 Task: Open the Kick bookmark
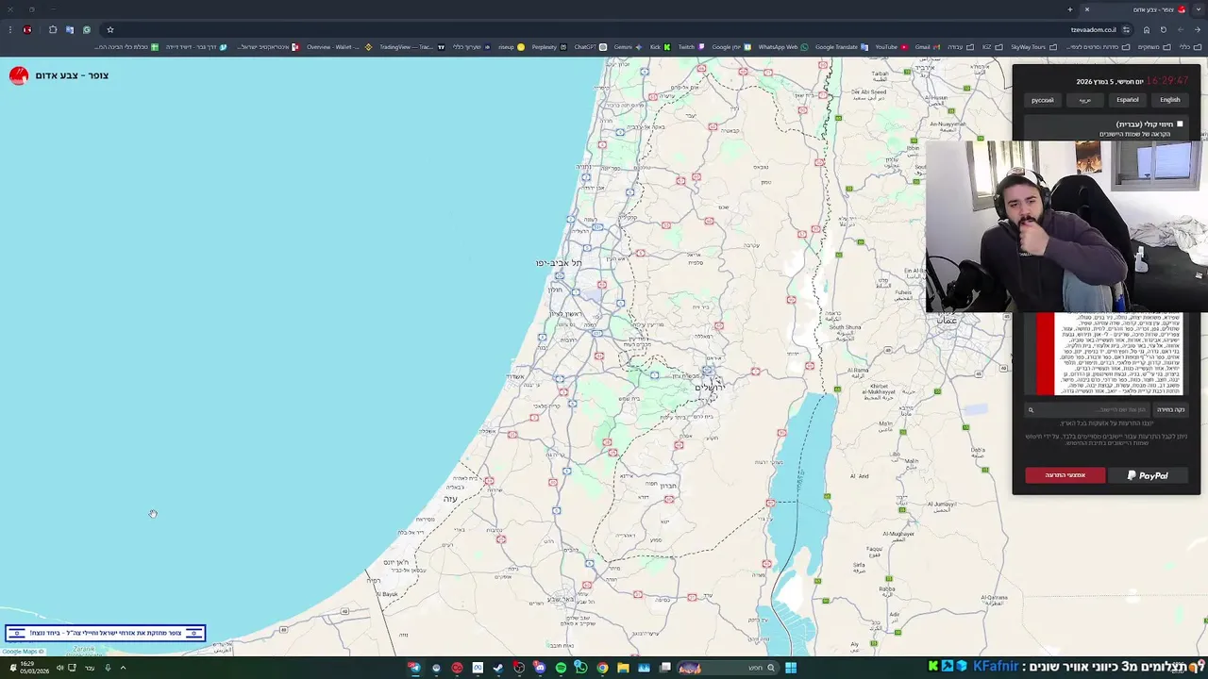[660, 47]
